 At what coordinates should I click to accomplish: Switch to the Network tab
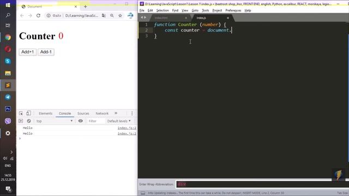click(x=102, y=113)
